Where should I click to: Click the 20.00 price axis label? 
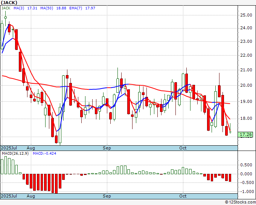tap(246, 85)
